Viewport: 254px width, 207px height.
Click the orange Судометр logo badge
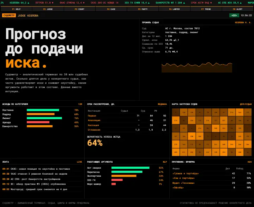[9, 15]
